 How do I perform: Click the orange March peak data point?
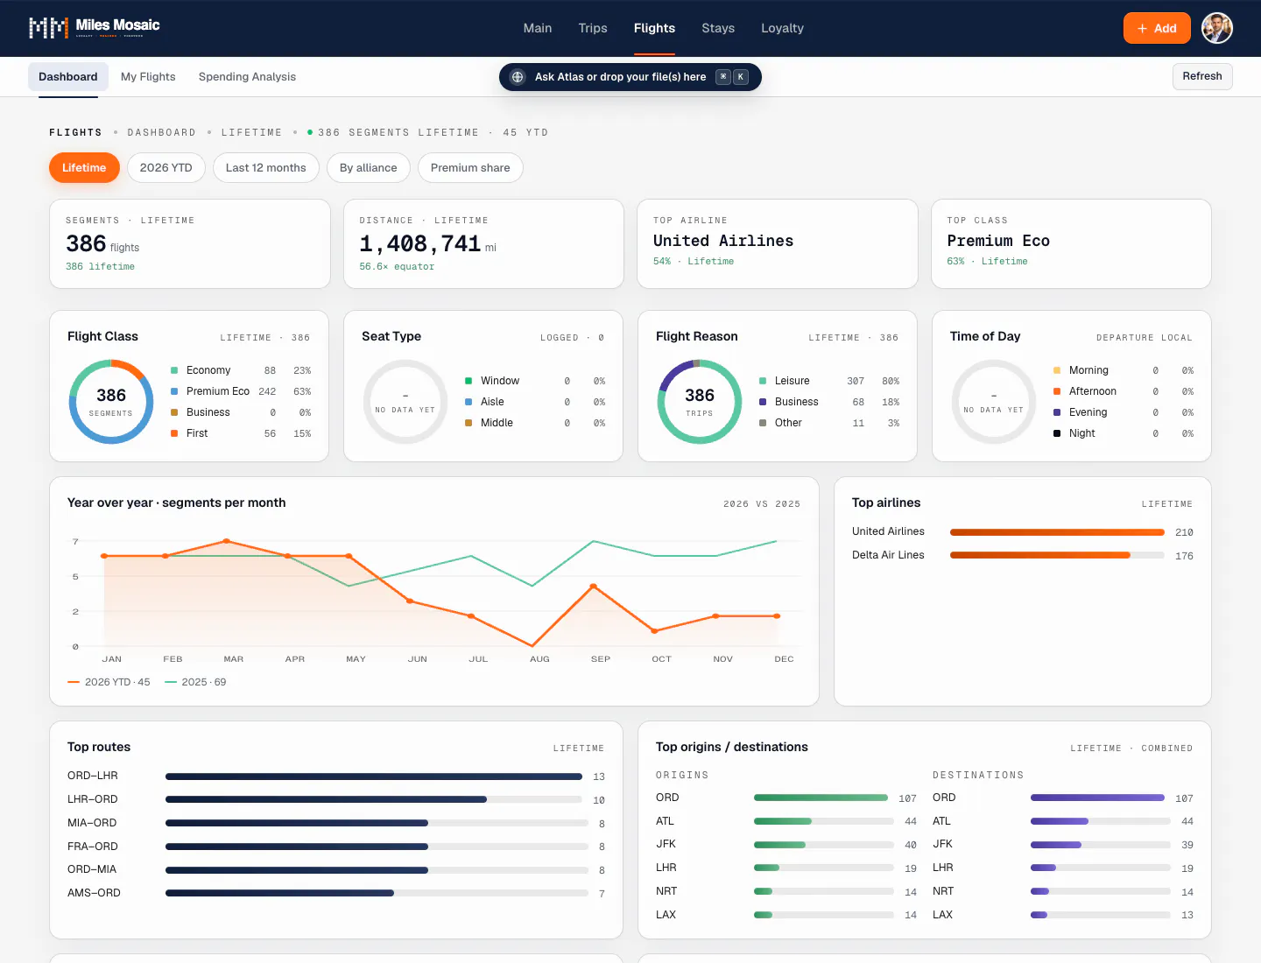pyautogui.click(x=227, y=541)
